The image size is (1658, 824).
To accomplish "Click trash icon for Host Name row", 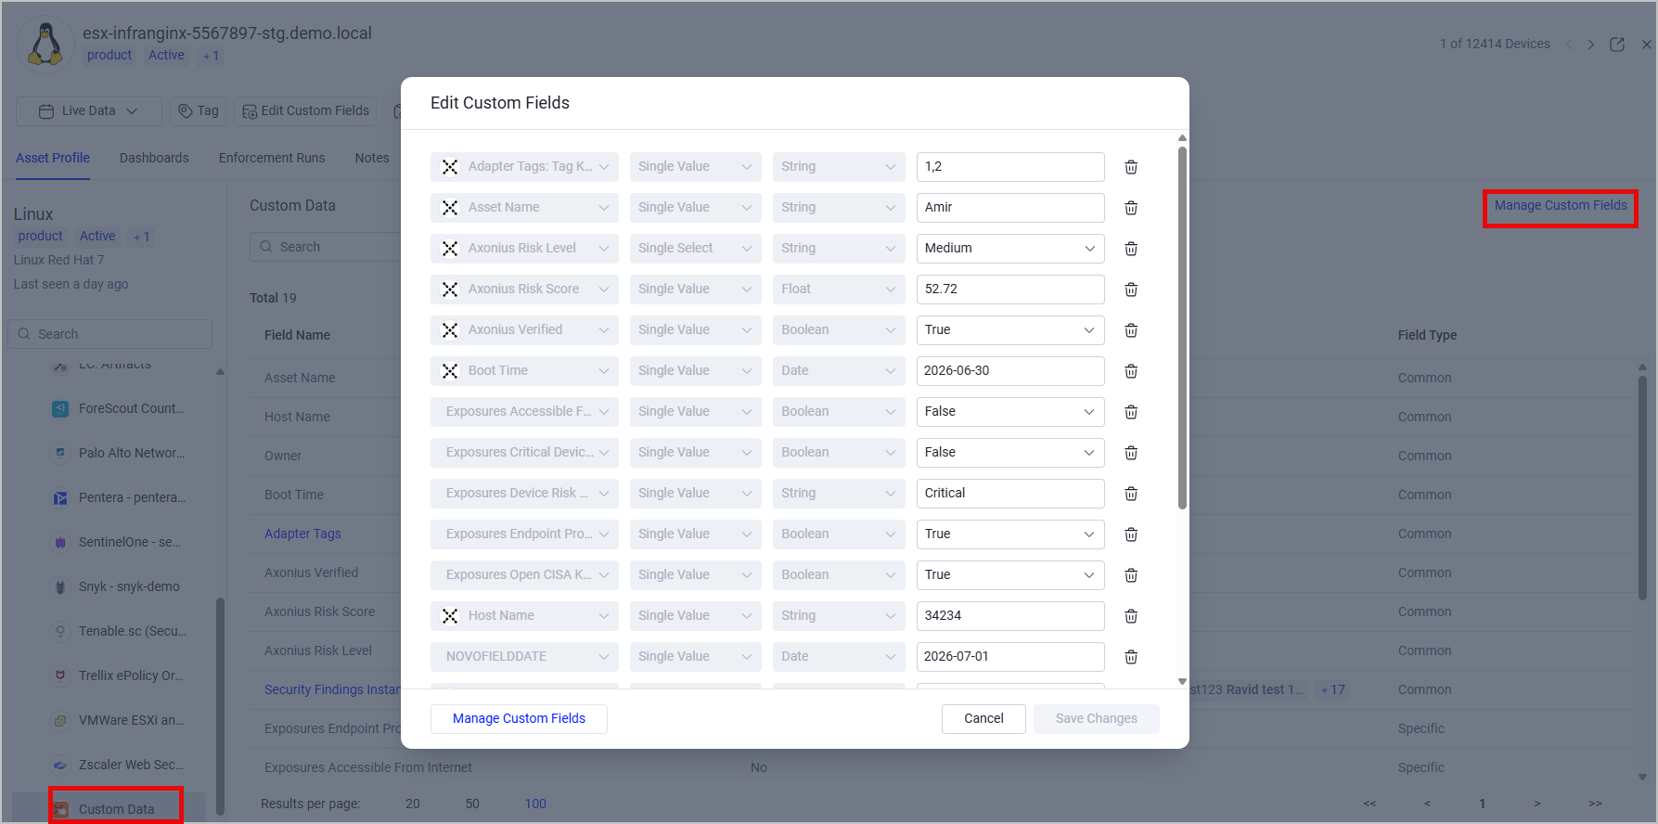I will pyautogui.click(x=1131, y=616).
